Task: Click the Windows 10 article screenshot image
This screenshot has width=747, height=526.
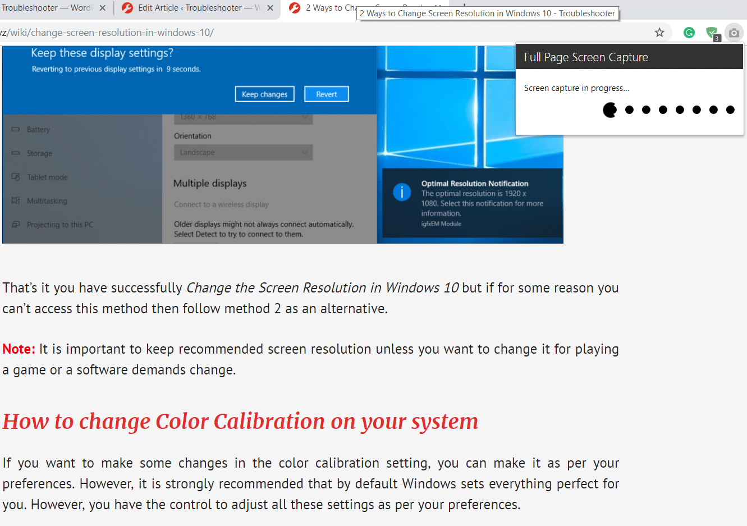Action: click(x=283, y=145)
